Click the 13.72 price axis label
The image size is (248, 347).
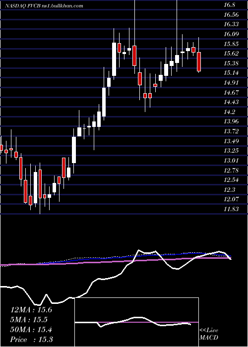231,131
